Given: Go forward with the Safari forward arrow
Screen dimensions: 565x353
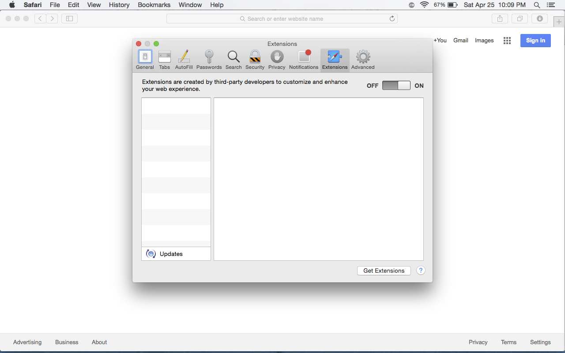Looking at the screenshot, I should [52, 19].
